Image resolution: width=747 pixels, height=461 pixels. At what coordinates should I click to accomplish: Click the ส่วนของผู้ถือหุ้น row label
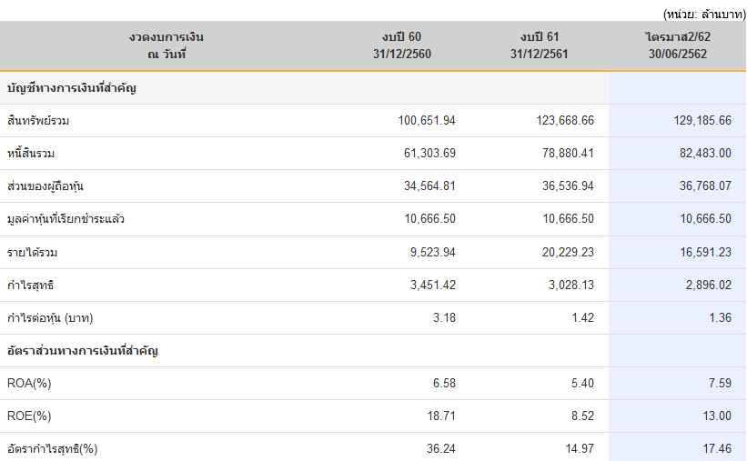45,186
